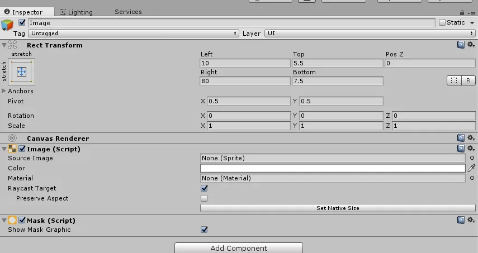
Task: Click the Scale Z field
Action: [x=433, y=126]
